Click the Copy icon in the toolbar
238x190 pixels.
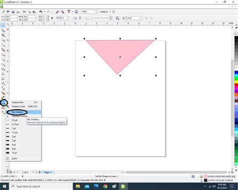[30, 12]
